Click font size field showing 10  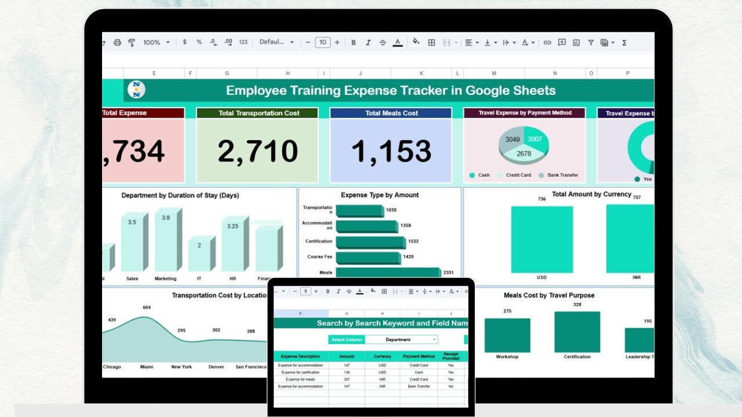323,42
